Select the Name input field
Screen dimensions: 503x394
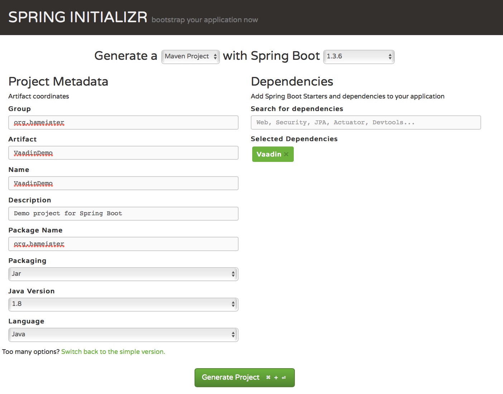pos(123,183)
